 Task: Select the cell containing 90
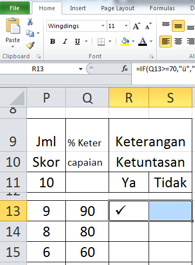coord(88,211)
